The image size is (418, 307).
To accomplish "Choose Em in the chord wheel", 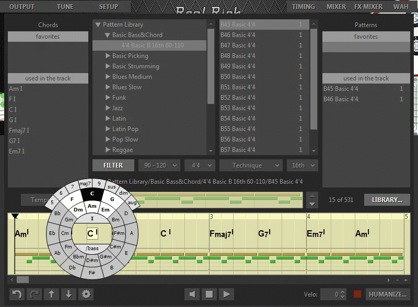I will (x=106, y=210).
